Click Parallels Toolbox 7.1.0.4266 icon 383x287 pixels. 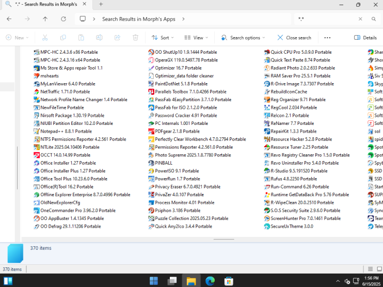pos(151,91)
